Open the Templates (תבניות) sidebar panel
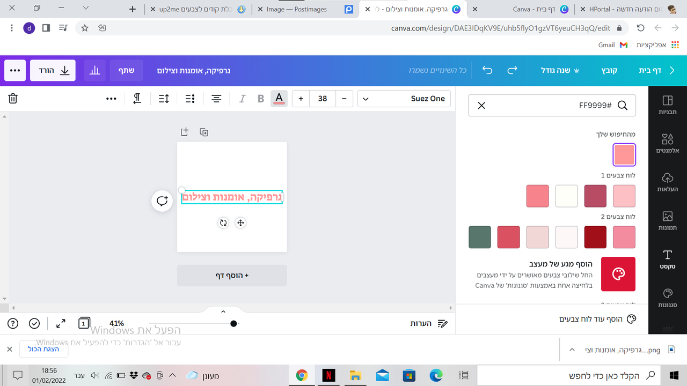The image size is (687, 386). [x=668, y=105]
